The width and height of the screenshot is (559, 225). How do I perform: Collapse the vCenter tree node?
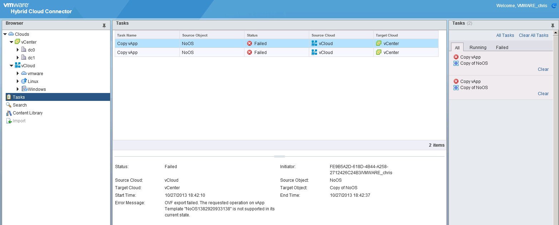[x=11, y=42]
